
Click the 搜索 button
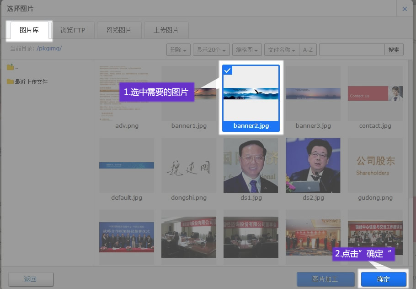tap(394, 50)
